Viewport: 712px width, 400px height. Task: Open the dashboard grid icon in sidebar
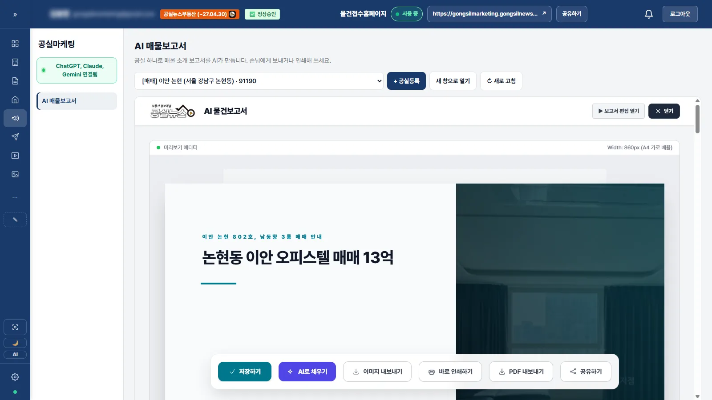pos(15,44)
